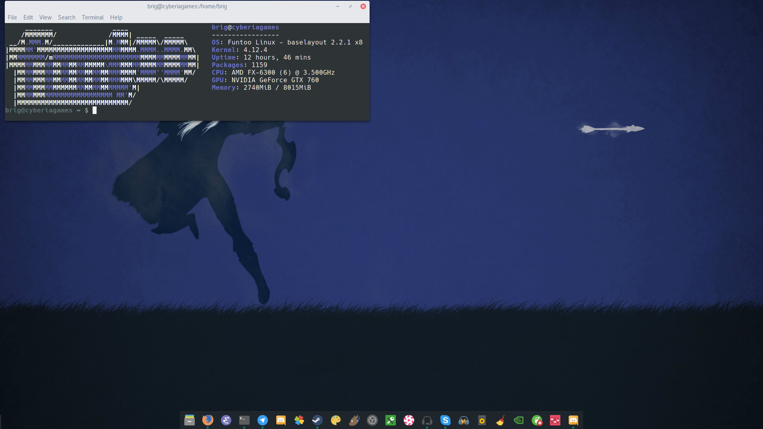The width and height of the screenshot is (763, 429).
Task: Open the Terminal menu
Action: (x=93, y=17)
